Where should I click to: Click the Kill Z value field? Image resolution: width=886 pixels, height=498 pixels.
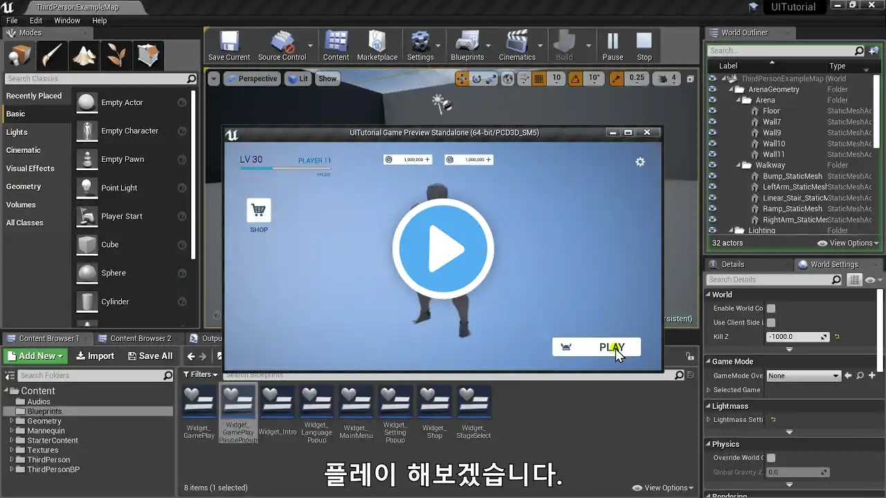point(797,337)
